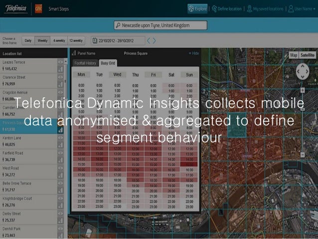This screenshot has height=239, width=318.
Task: Pan the map right
Action: [307, 71]
